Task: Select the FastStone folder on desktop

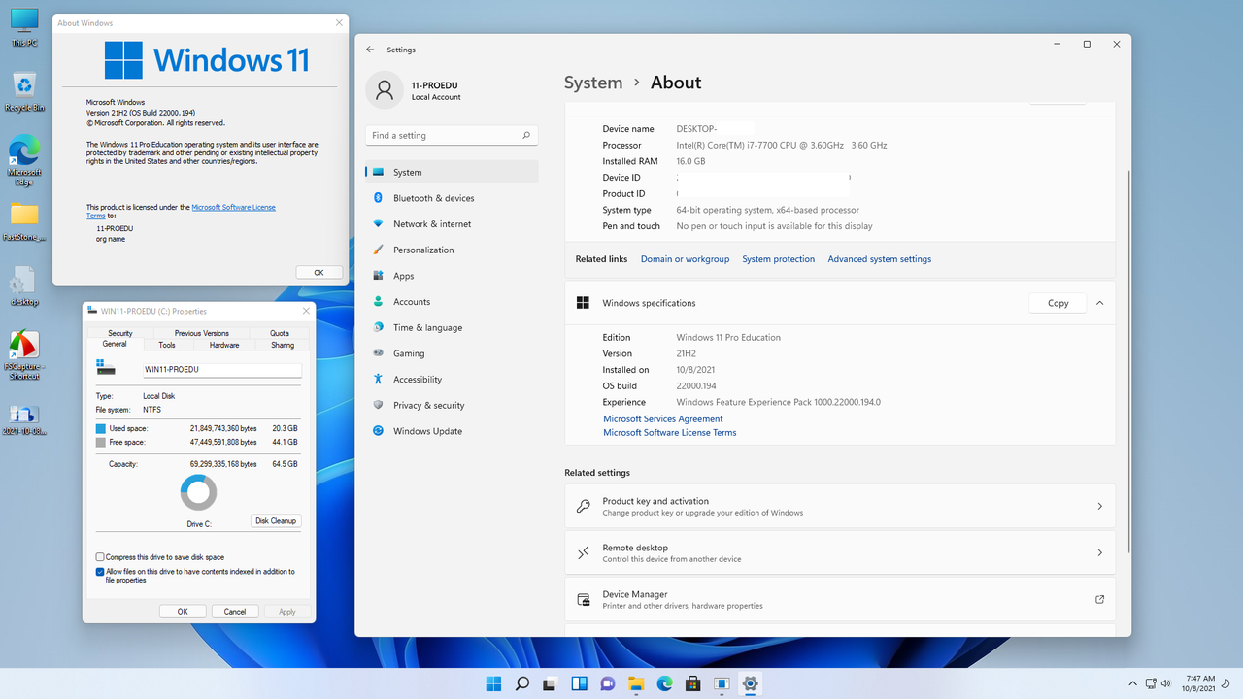Action: [x=24, y=221]
